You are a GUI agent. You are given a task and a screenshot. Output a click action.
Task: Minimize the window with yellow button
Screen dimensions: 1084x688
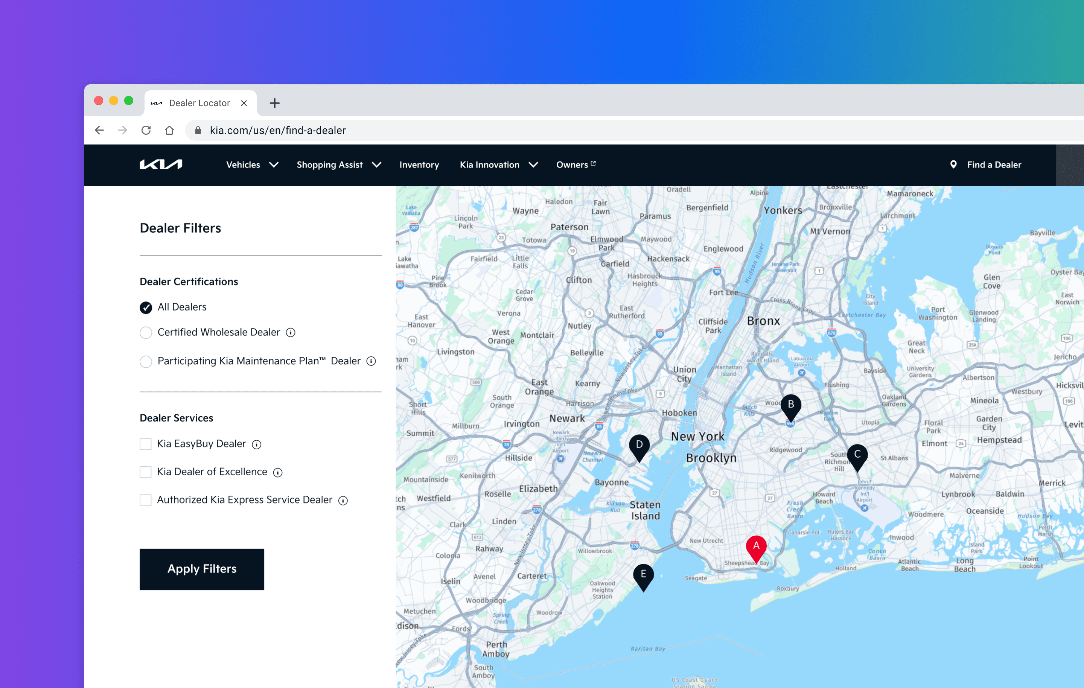pos(114,100)
